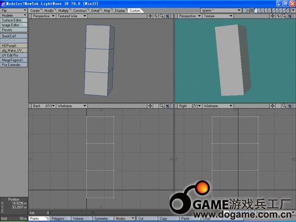
Task: Pan the top-left Perspective viewport with move icon
Action: pyautogui.click(x=150, y=16)
